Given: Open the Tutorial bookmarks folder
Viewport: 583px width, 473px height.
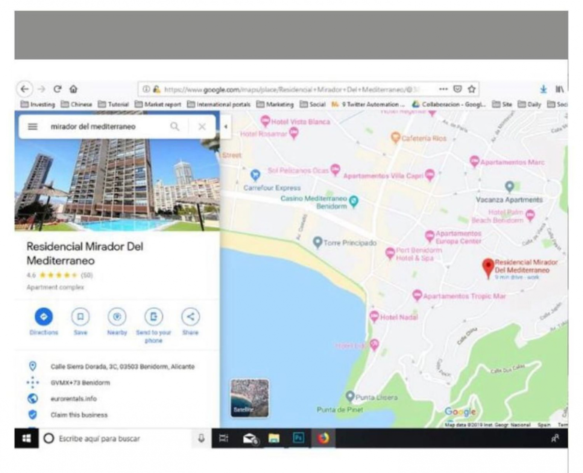Looking at the screenshot, I should pos(113,104).
